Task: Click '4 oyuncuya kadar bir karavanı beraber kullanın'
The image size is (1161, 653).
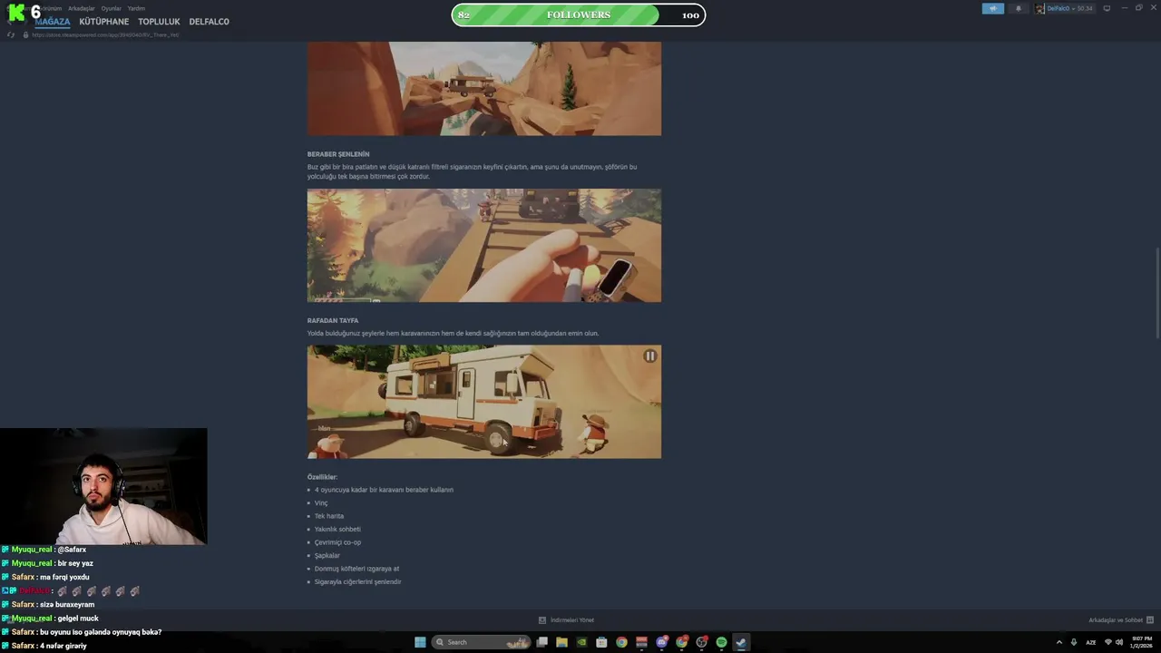Action: [x=384, y=490]
